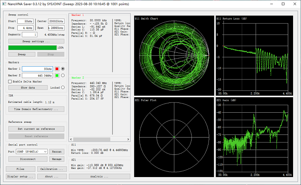Open Time Domain Reflectometry window
This screenshot has width=301, height=185.
click(36, 109)
